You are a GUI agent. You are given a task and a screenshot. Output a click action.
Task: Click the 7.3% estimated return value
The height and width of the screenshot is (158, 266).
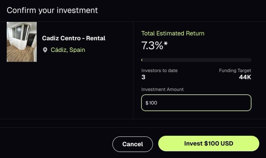(152, 45)
